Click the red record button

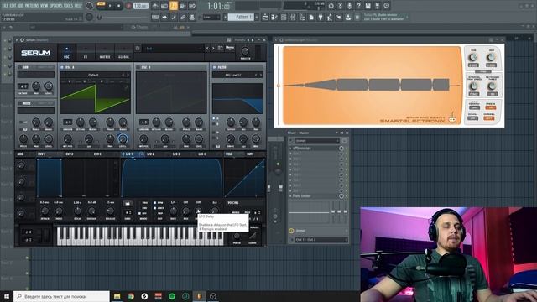tap(128, 6)
